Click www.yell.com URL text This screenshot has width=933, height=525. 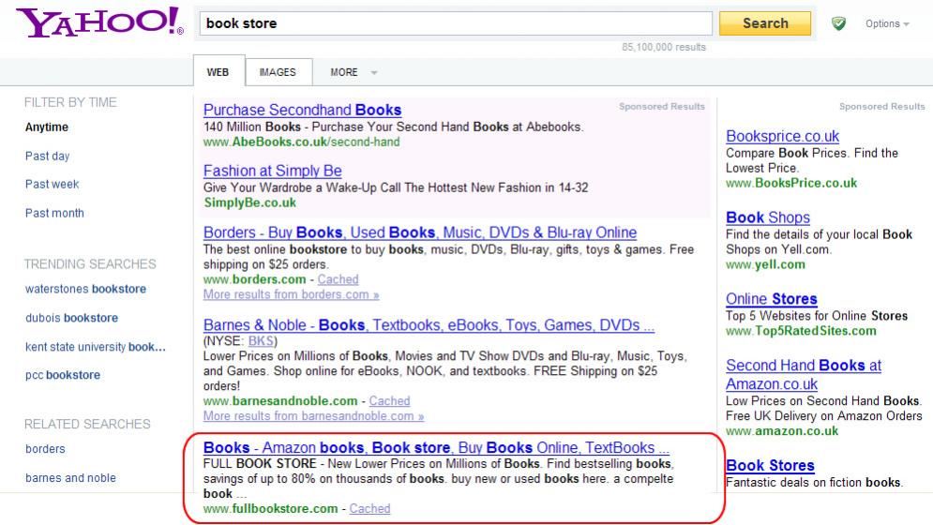pos(765,265)
